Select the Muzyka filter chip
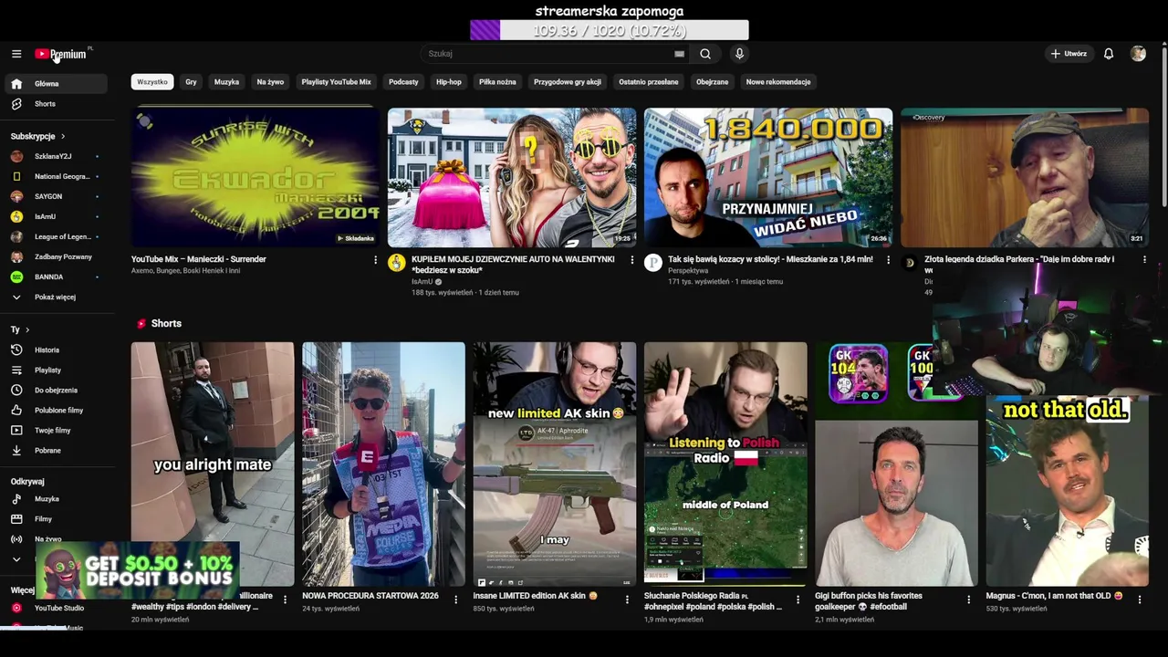This screenshot has height=657, width=1168. tap(226, 82)
